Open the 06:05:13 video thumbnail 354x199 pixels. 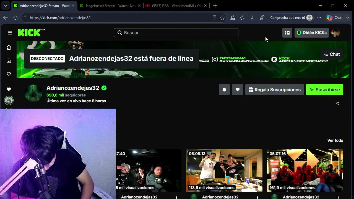[x=224, y=171]
